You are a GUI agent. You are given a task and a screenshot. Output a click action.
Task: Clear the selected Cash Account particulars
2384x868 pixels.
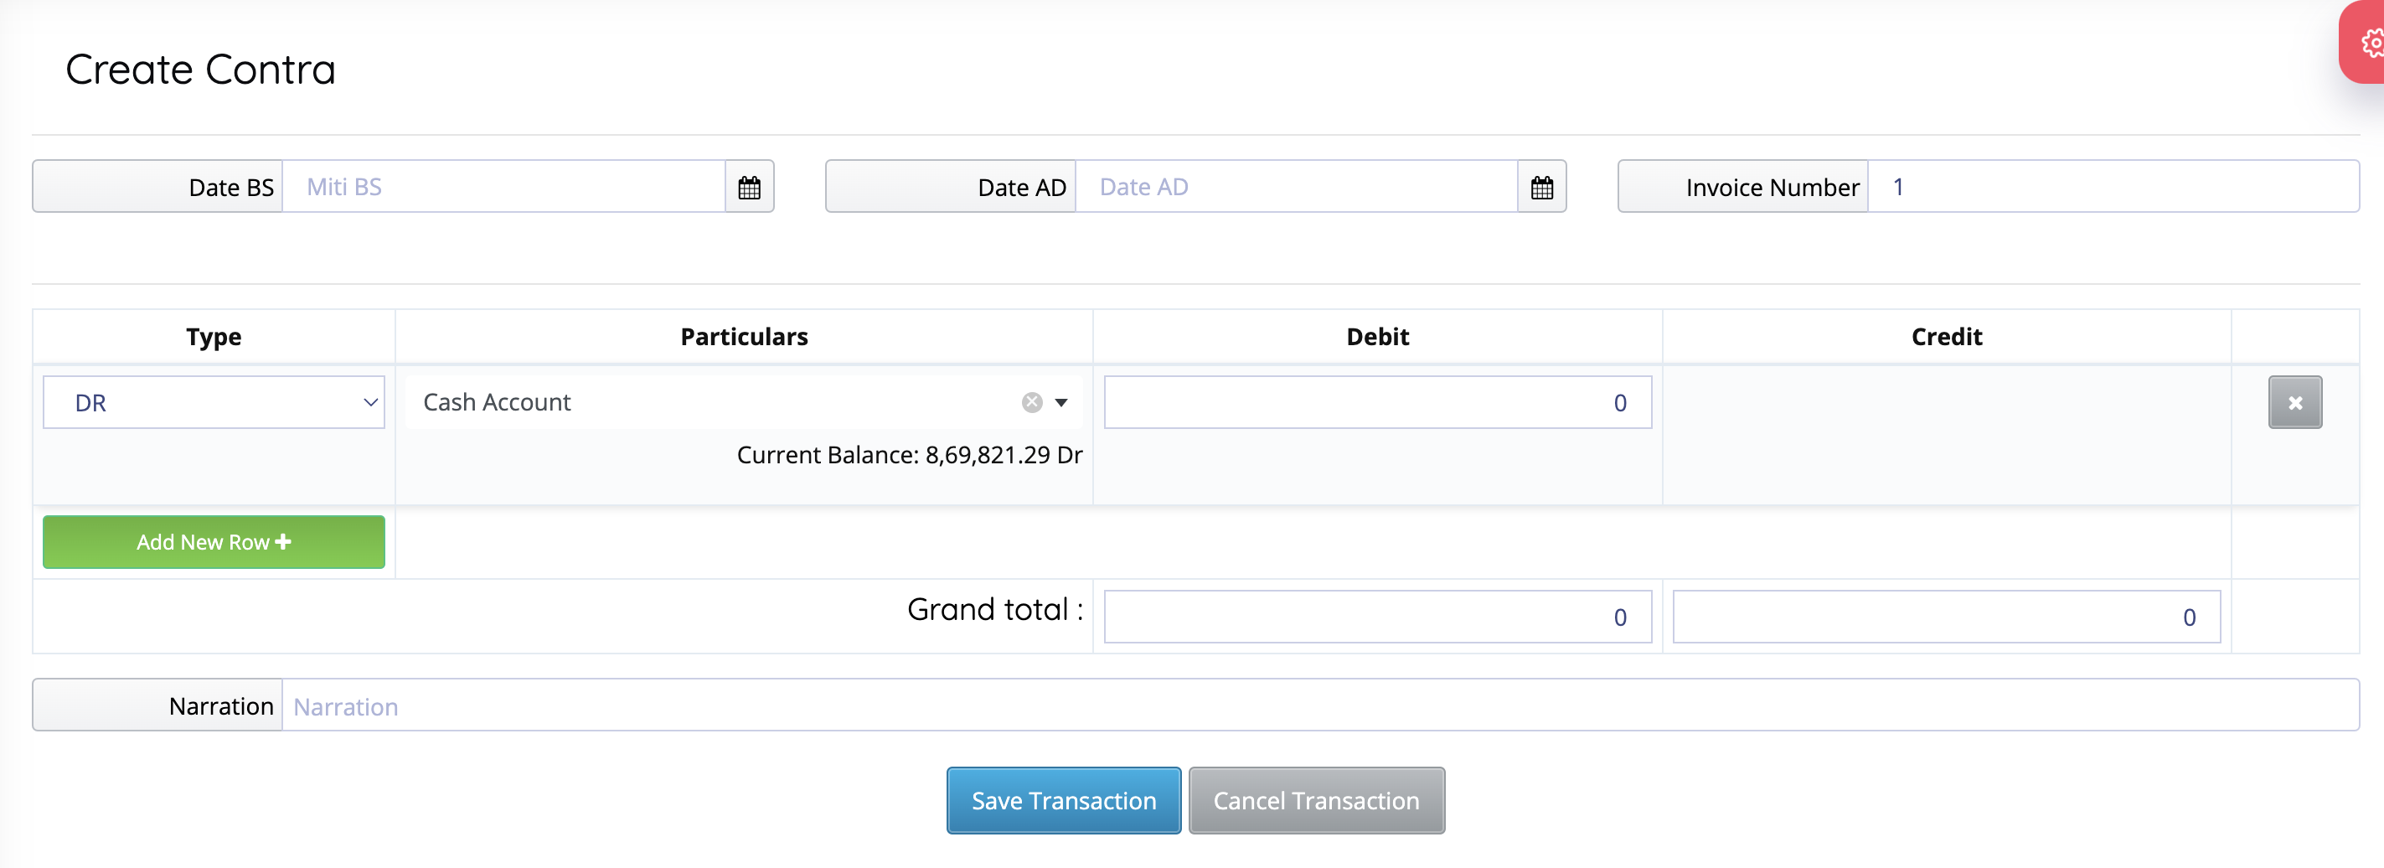tap(1032, 402)
